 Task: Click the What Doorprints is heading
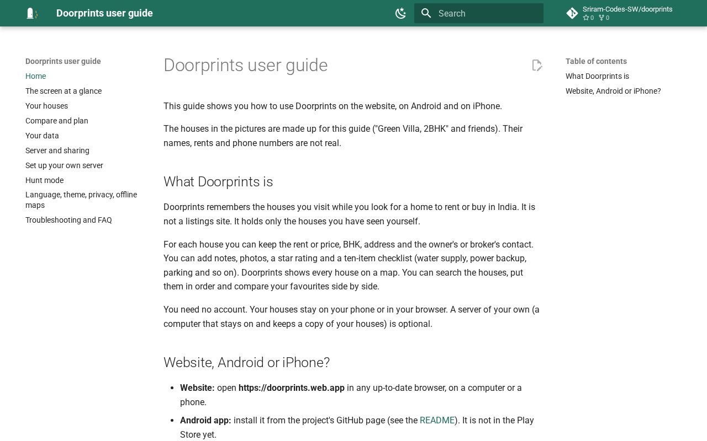click(218, 181)
